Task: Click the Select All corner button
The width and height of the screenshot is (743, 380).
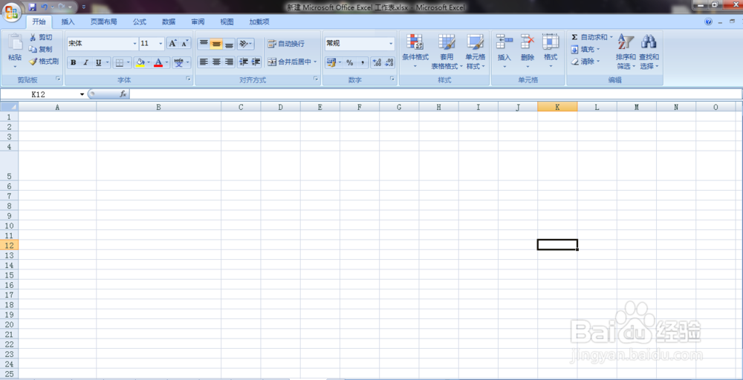Action: pyautogui.click(x=9, y=107)
